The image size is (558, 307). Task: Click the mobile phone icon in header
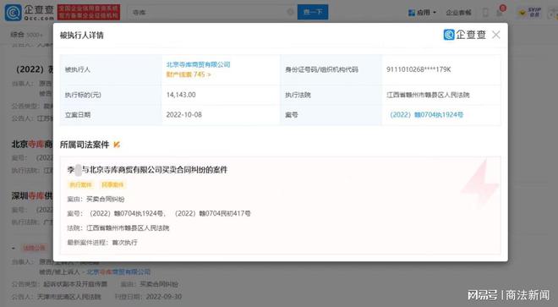tap(485, 13)
